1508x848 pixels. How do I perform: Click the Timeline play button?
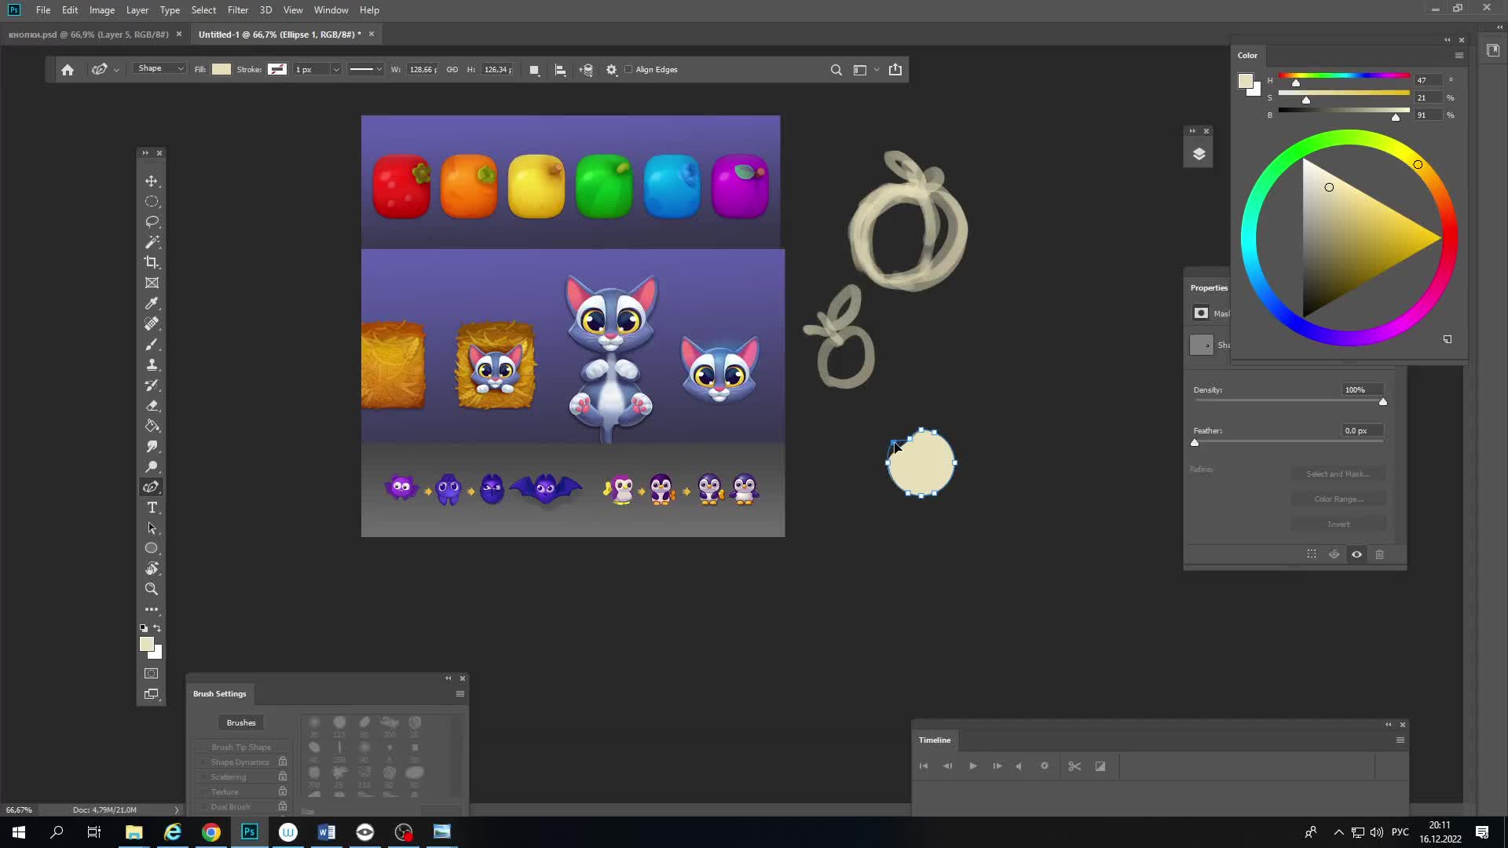click(x=973, y=766)
